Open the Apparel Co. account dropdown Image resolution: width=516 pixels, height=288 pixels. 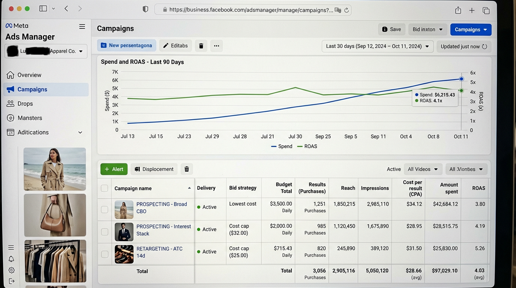[46, 51]
